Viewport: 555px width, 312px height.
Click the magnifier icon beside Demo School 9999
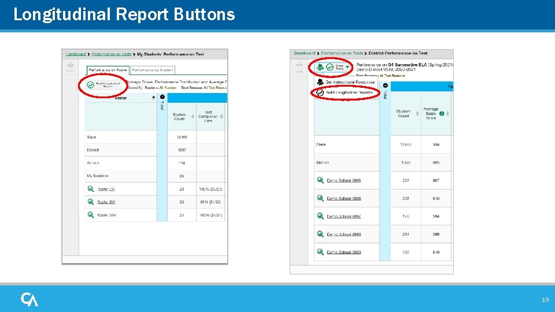[320, 252]
